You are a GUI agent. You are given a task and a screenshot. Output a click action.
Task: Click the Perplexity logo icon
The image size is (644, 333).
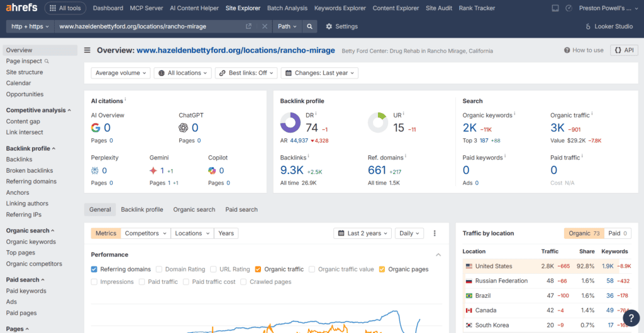pyautogui.click(x=94, y=171)
